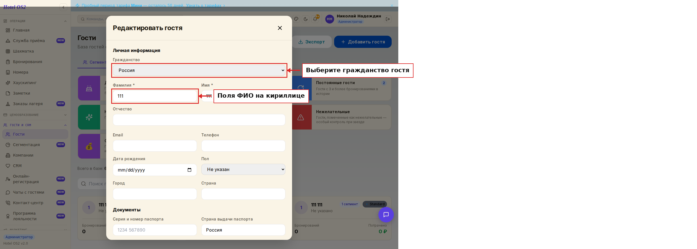
Task: Open Шахматка in the sidebar
Action: [35, 51]
